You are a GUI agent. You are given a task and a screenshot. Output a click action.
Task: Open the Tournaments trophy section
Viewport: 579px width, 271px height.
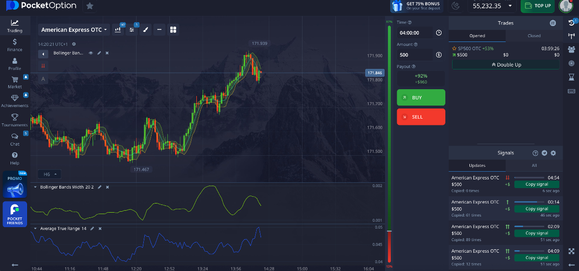click(14, 120)
